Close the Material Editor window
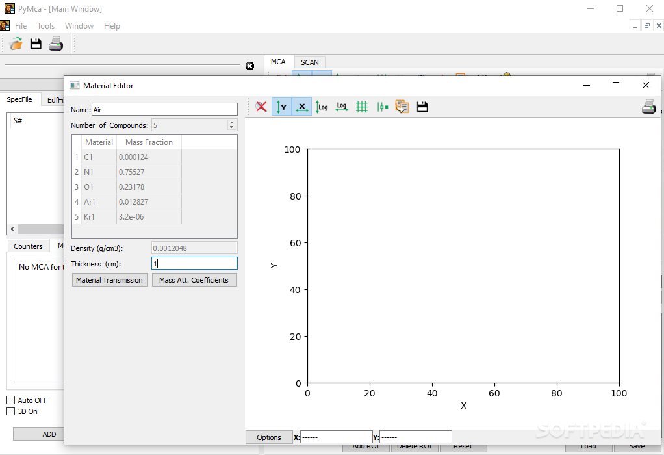 [645, 85]
